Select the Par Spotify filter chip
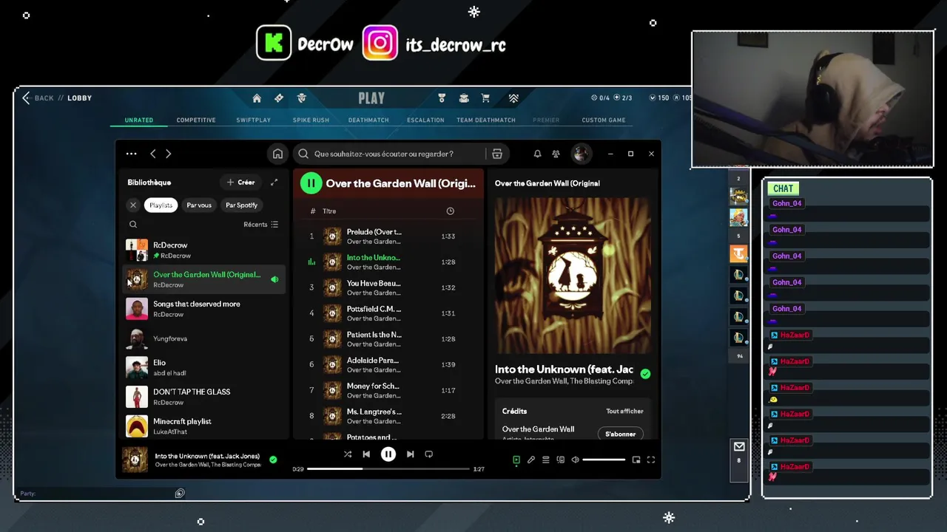 [242, 205]
